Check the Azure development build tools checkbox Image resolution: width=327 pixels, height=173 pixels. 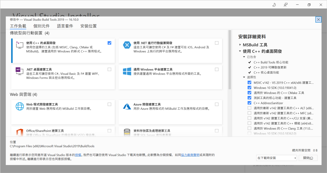coord(217,104)
